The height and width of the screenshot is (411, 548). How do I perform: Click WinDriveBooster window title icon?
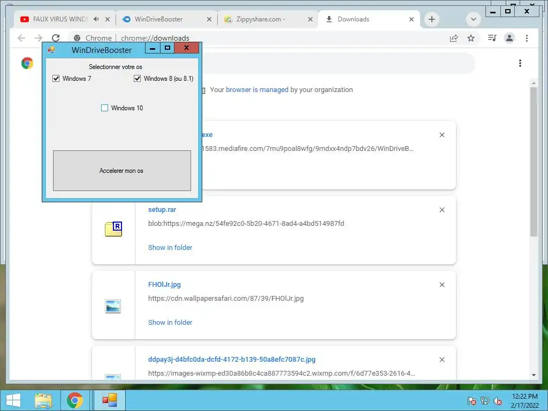click(x=51, y=50)
